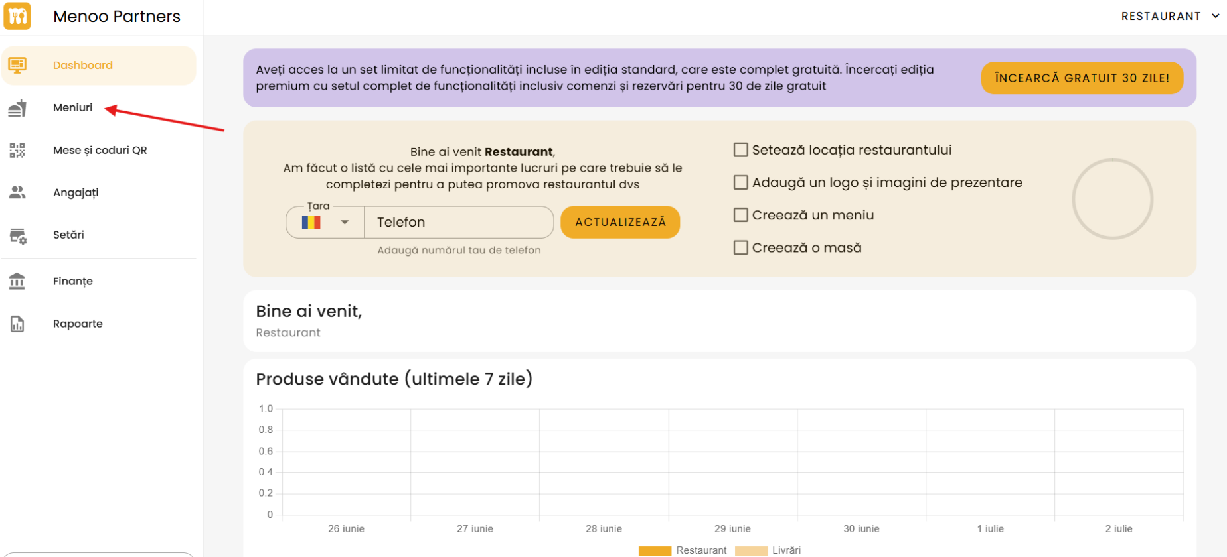The width and height of the screenshot is (1227, 557).
Task: Click the Rapoarte report icon
Action: tap(17, 324)
